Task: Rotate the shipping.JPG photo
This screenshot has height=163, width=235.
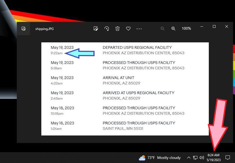Action: click(x=107, y=28)
